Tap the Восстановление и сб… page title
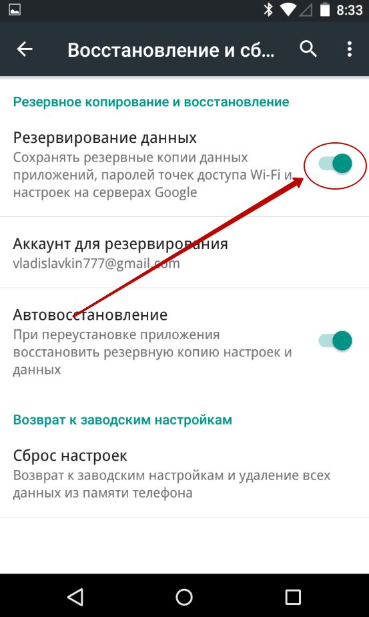 pyautogui.click(x=171, y=49)
